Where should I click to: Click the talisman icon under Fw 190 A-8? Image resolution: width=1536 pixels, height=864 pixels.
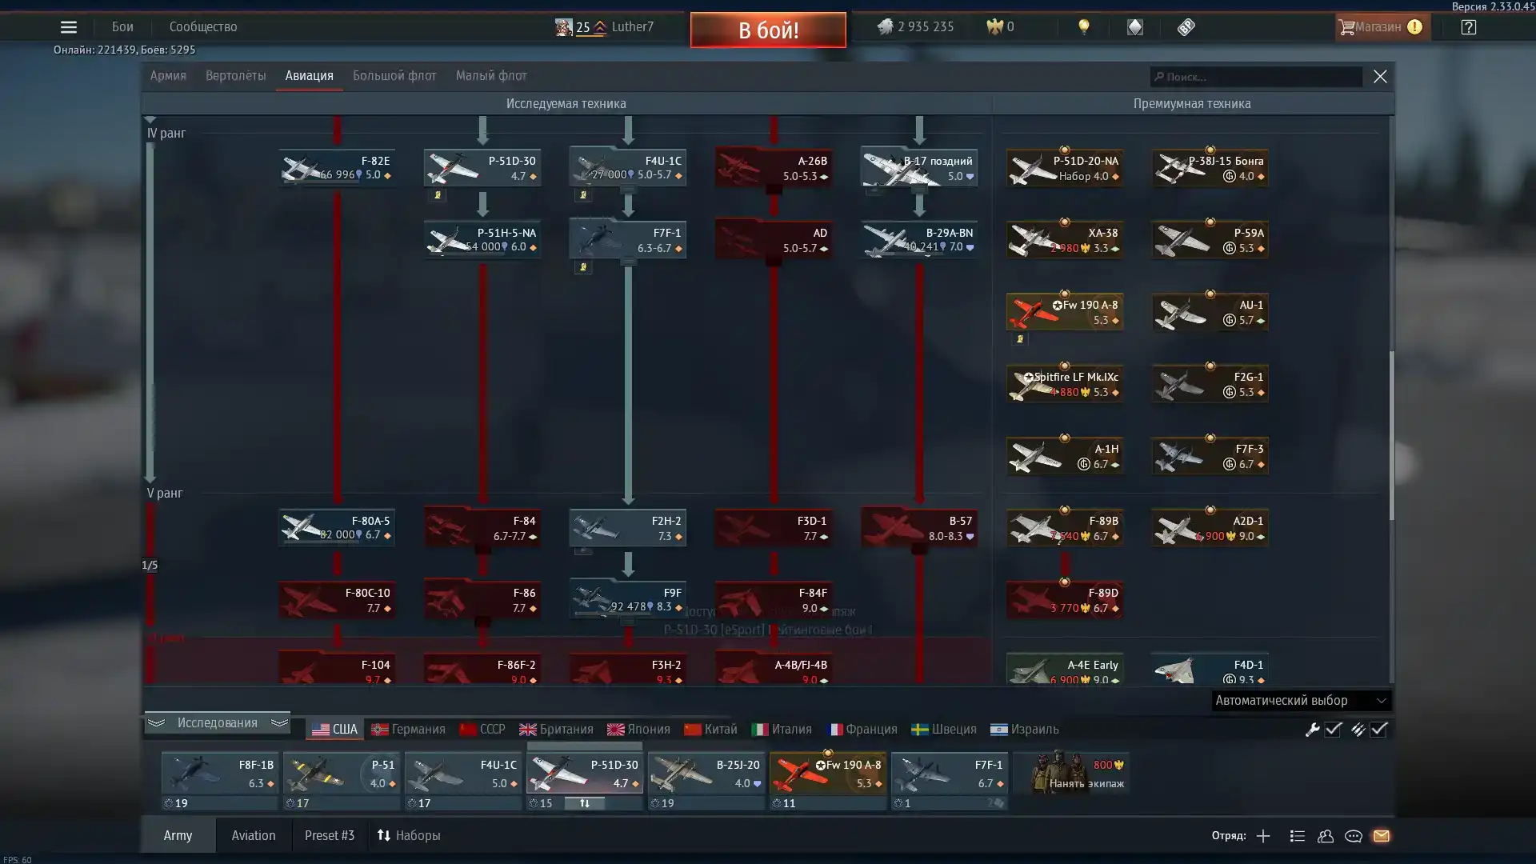pyautogui.click(x=1020, y=339)
